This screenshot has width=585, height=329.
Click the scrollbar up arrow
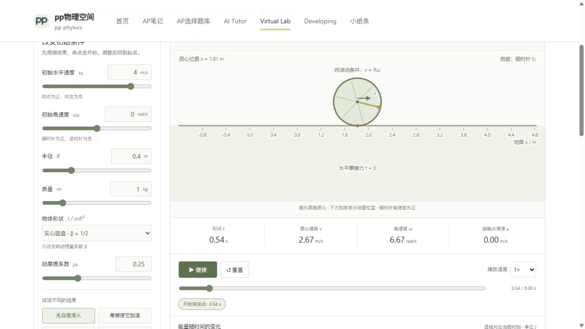(x=582, y=4)
